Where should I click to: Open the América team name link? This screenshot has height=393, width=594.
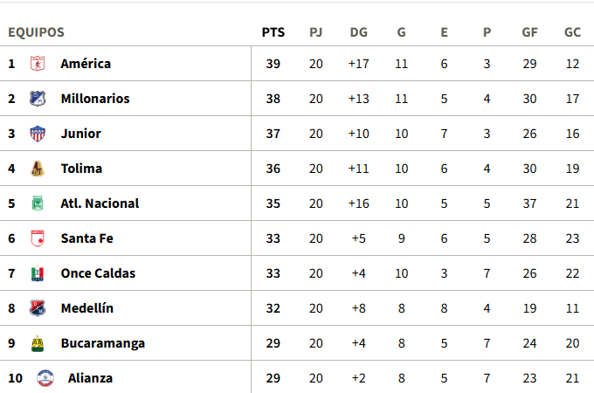(x=86, y=64)
